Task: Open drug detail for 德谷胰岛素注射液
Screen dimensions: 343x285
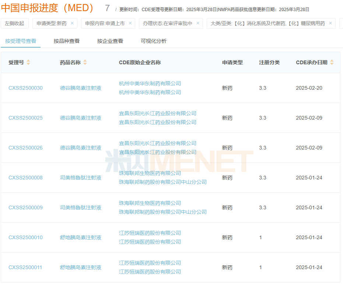Action: coord(80,88)
